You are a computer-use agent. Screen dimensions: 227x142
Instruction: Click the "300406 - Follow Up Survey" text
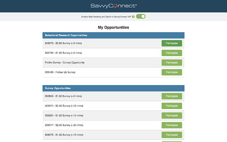(x=60, y=72)
